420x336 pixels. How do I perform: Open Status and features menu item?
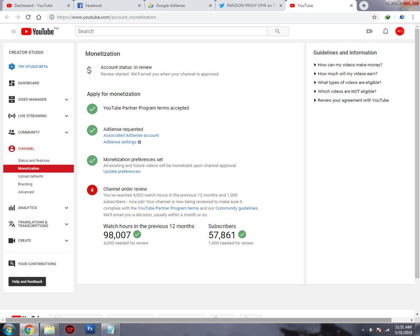34,160
